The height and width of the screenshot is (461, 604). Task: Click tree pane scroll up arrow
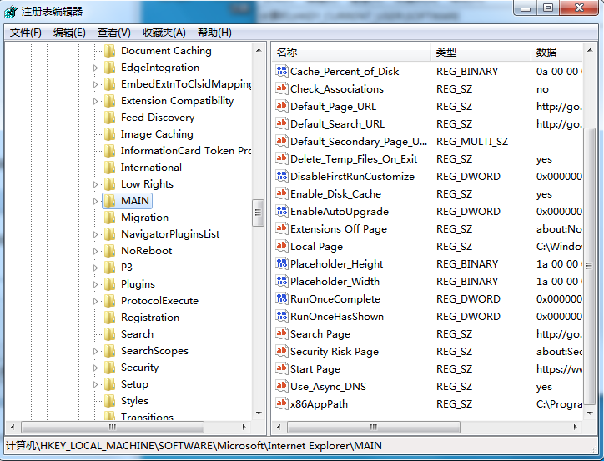259,50
